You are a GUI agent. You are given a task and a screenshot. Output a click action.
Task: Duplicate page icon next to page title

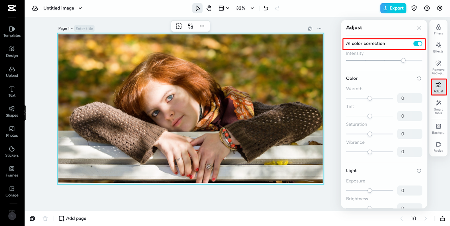310,28
